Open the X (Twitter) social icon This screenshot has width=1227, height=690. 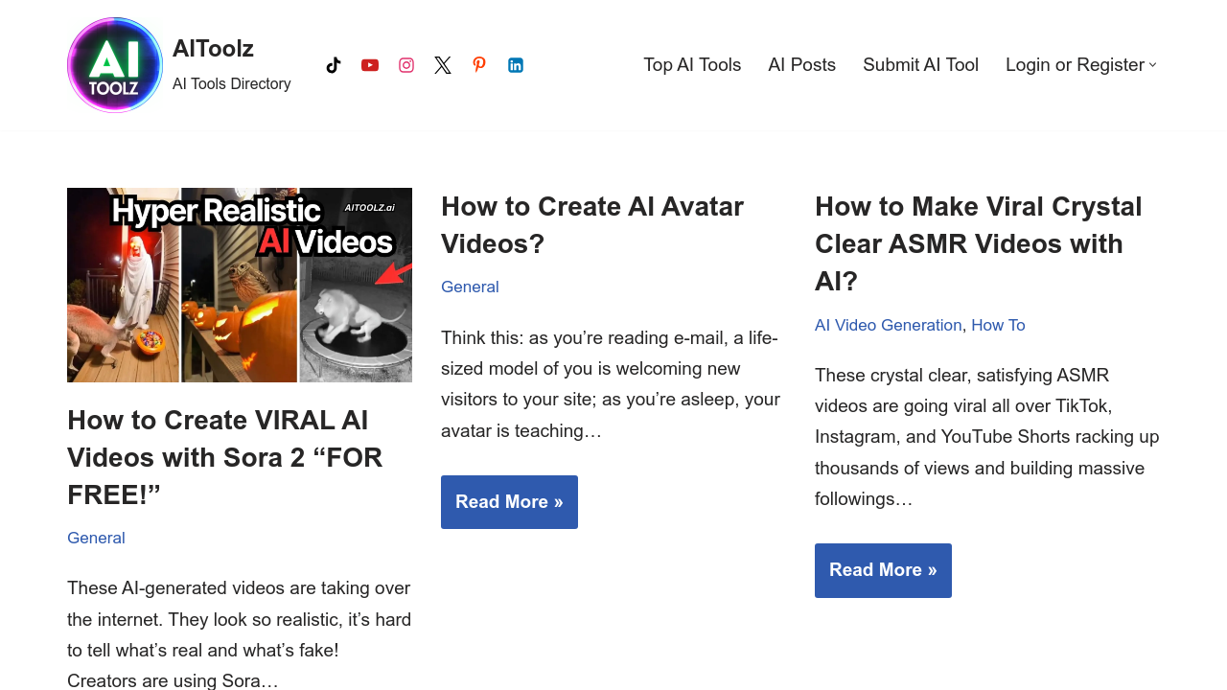(443, 65)
